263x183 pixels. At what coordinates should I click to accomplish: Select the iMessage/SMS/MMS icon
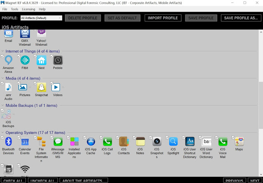click(58, 141)
